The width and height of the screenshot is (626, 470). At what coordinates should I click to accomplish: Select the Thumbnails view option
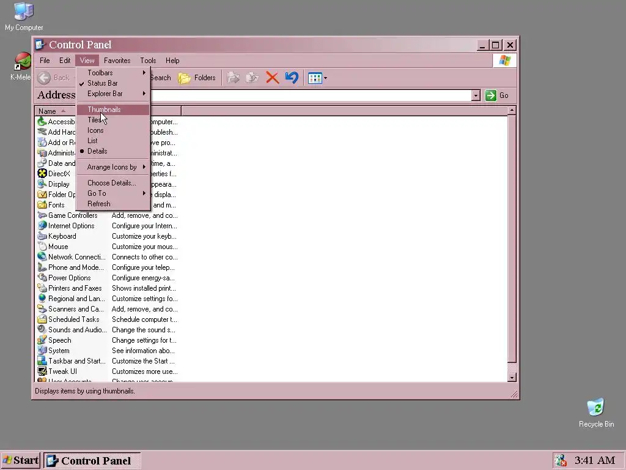(113, 110)
